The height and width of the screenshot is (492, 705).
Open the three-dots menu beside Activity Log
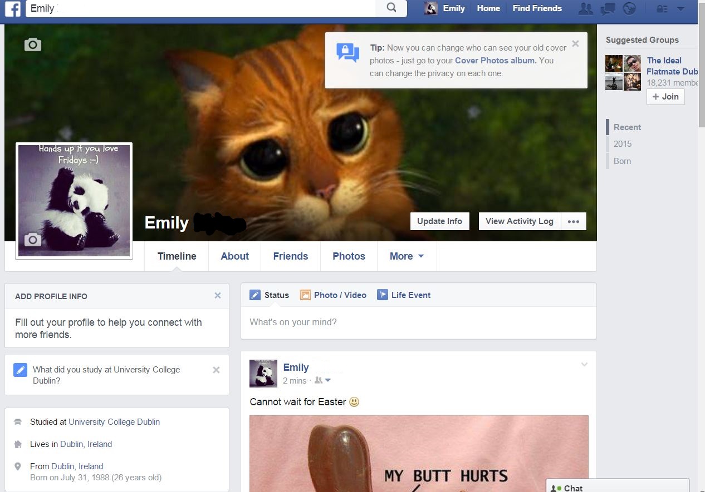pyautogui.click(x=574, y=221)
